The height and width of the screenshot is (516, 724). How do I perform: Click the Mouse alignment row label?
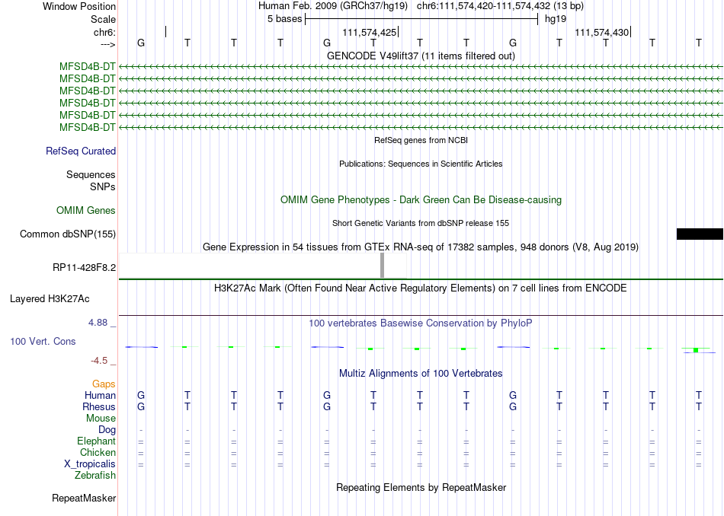point(101,419)
